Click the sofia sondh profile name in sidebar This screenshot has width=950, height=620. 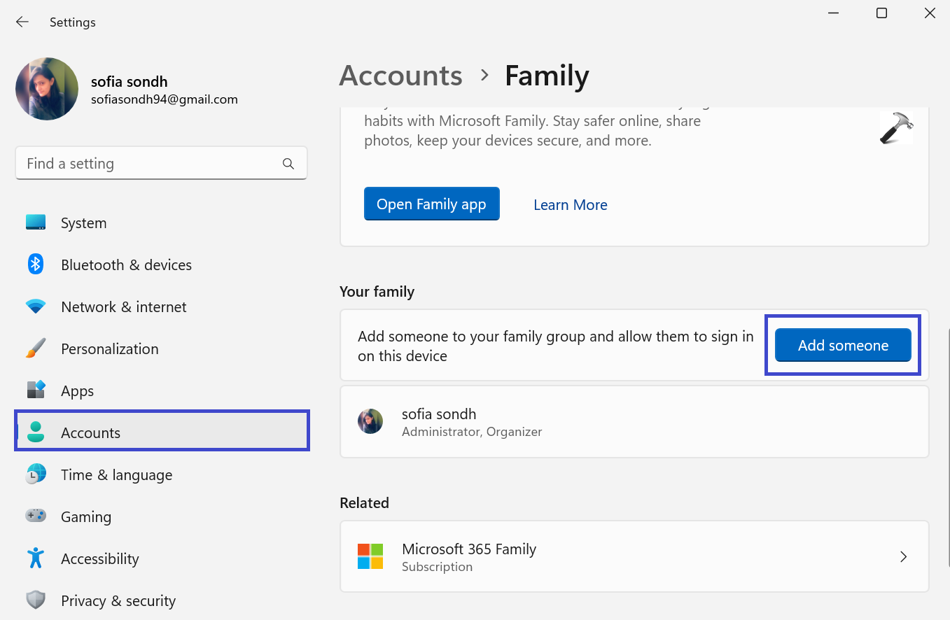click(x=130, y=81)
